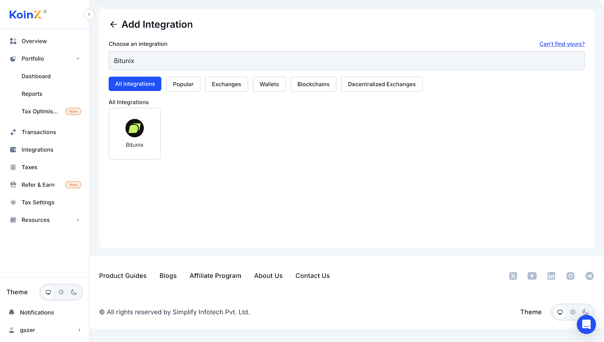This screenshot has width=604, height=342.
Task: Select system theme in footer theme switcher
Action: (560, 312)
